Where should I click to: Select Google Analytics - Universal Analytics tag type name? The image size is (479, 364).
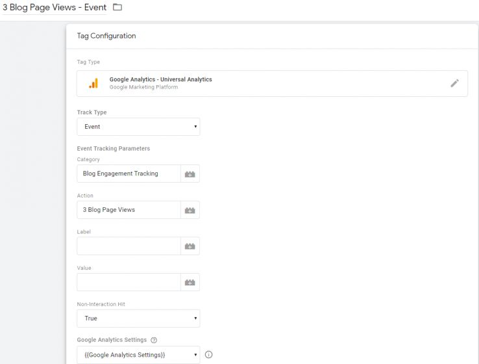[160, 79]
